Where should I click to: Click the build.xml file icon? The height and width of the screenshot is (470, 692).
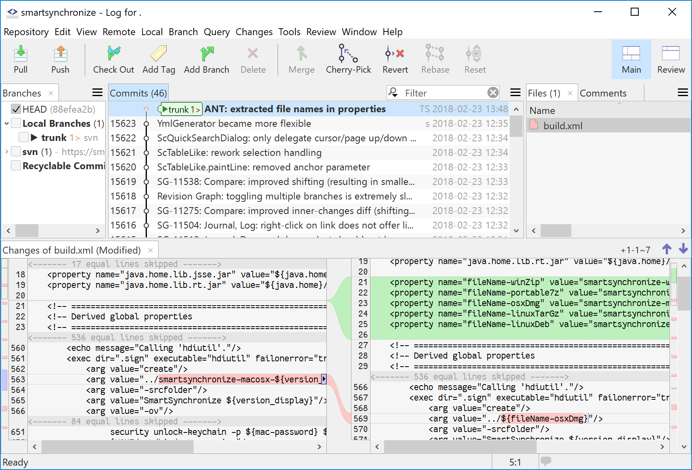point(534,125)
